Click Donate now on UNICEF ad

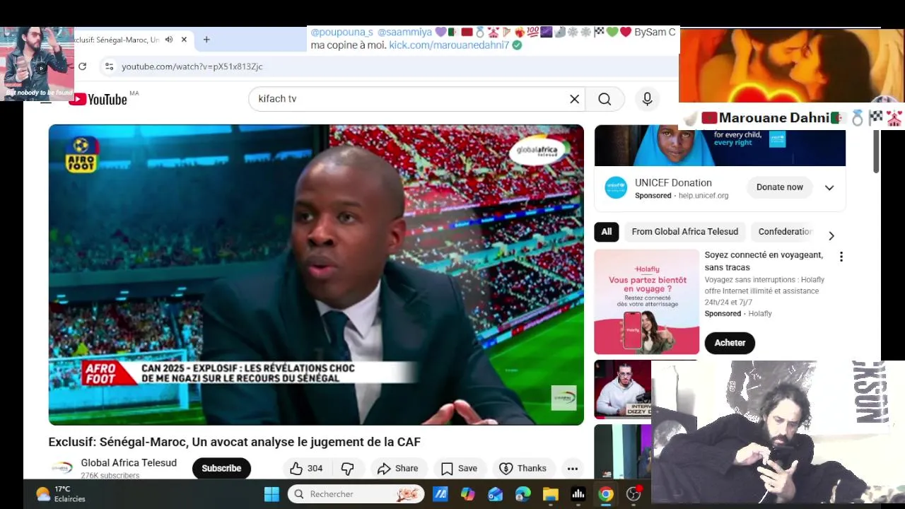click(x=780, y=187)
